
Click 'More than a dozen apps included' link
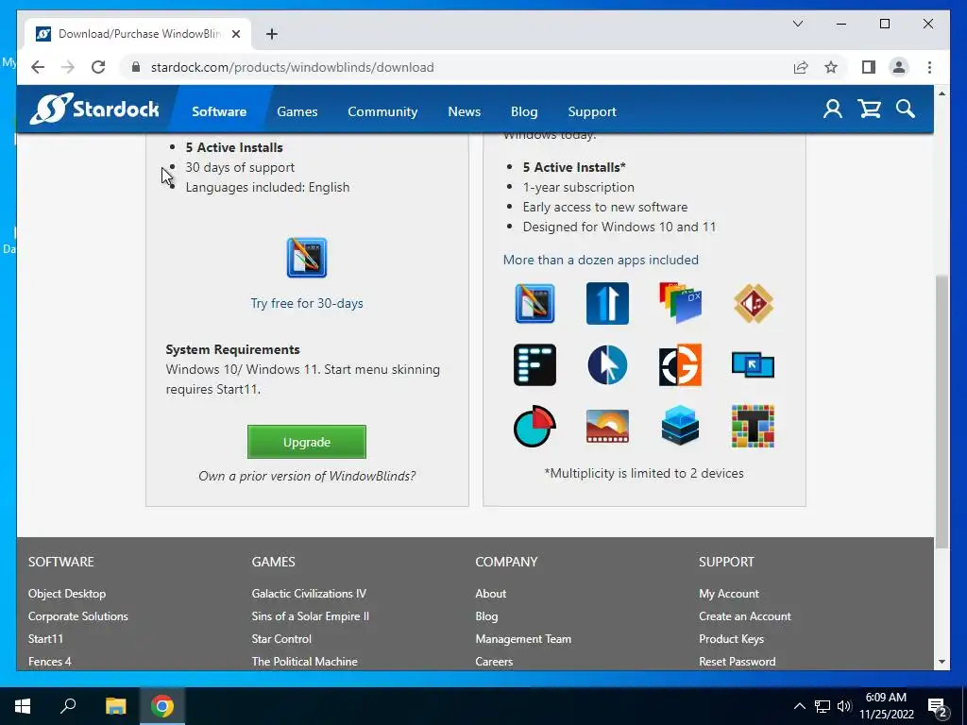[601, 260]
